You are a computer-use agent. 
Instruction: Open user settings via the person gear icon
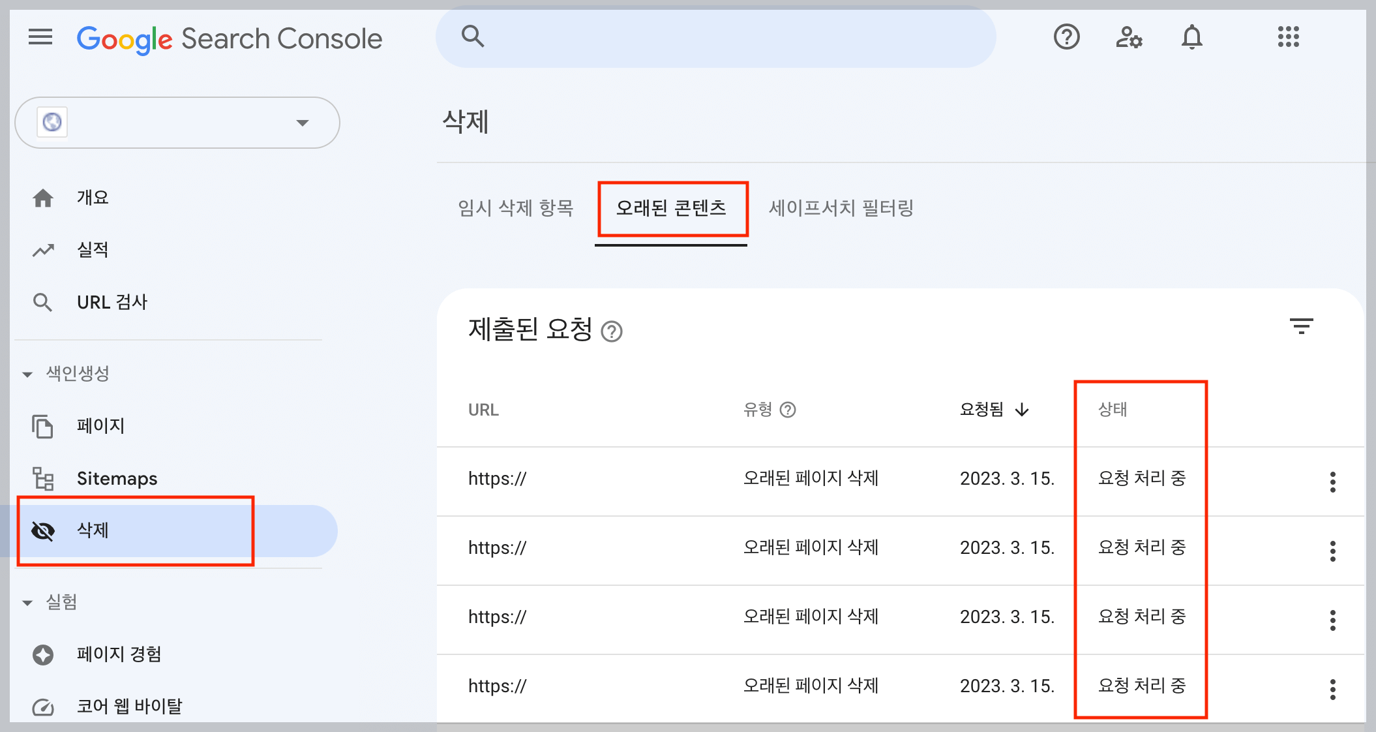pos(1128,37)
